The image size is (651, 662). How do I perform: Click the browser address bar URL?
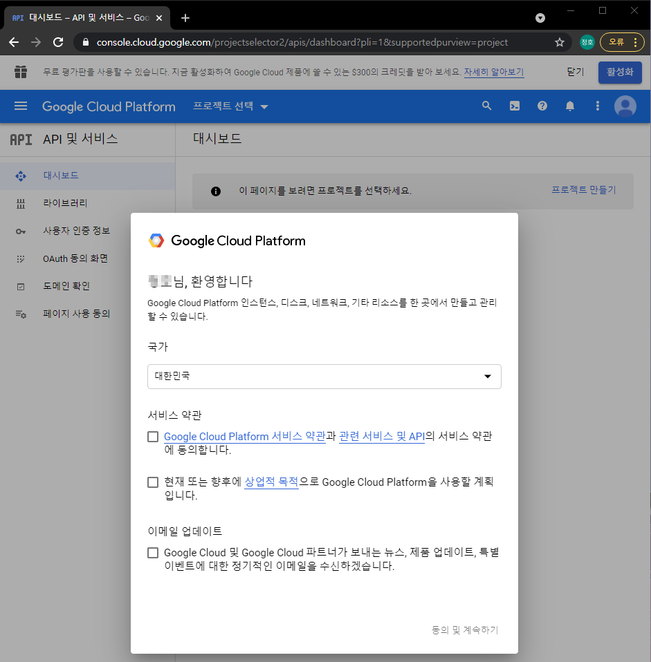tap(302, 42)
